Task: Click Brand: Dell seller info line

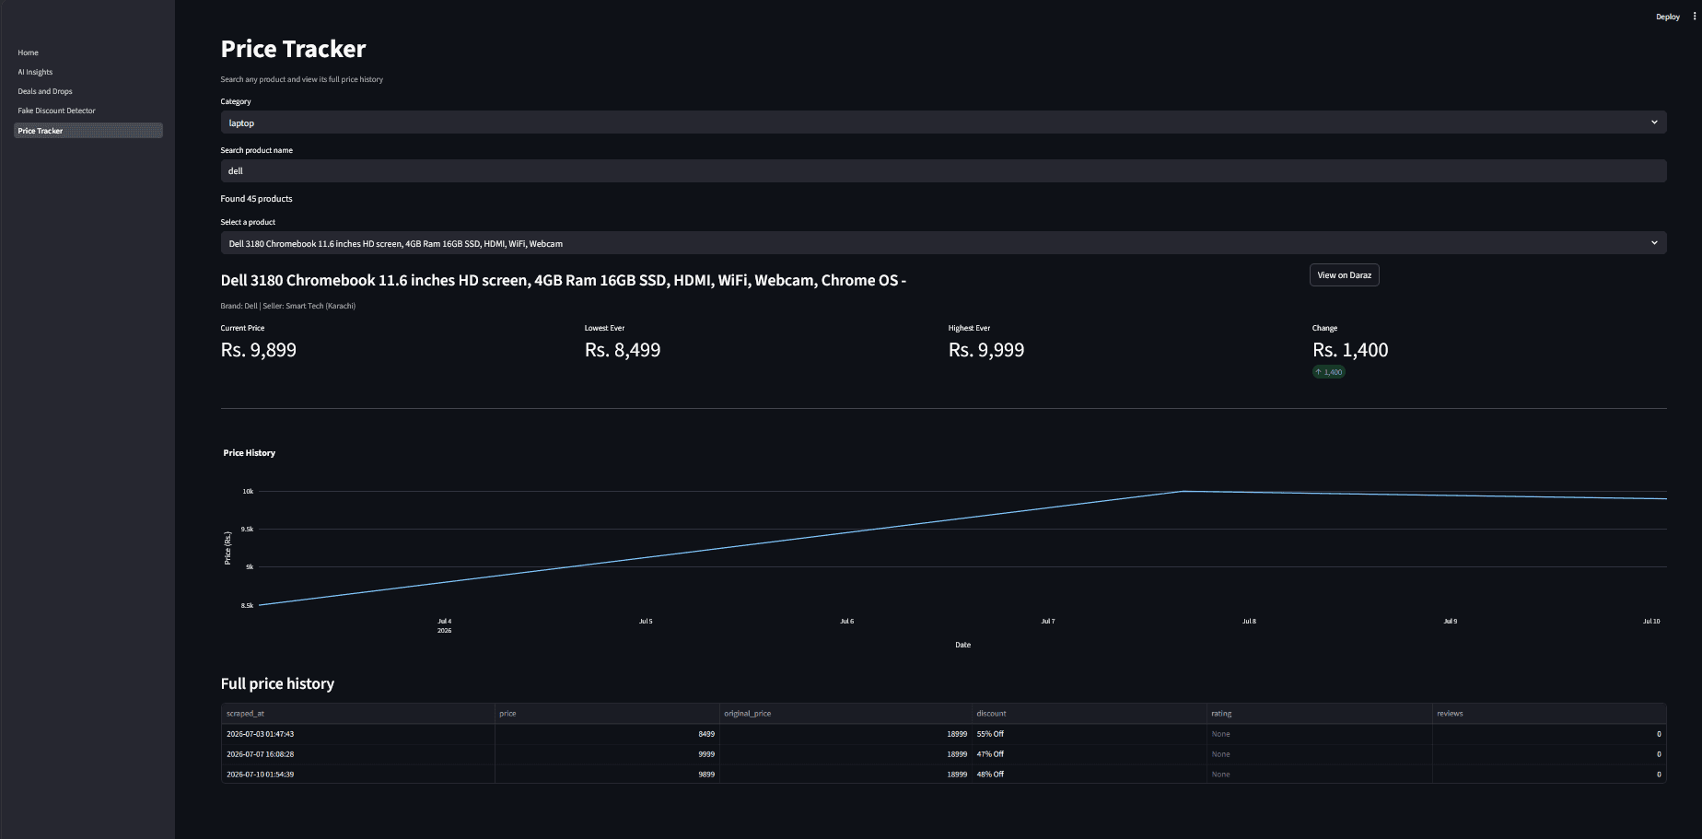Action: point(288,306)
